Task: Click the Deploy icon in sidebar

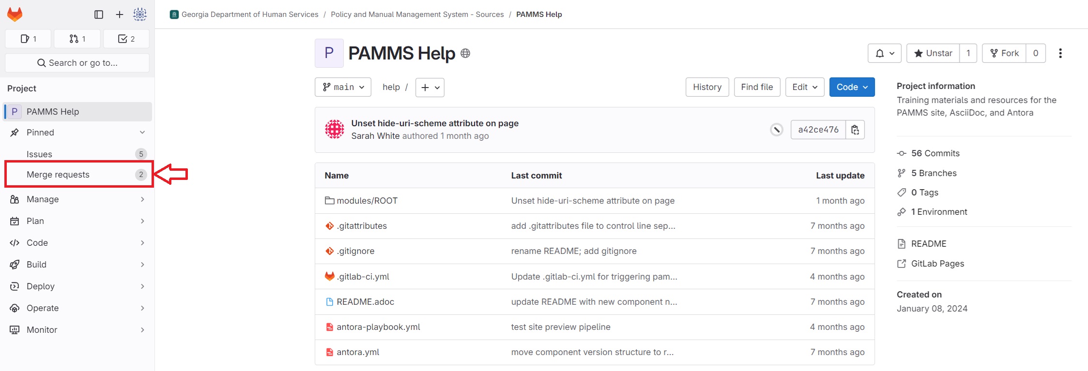Action: (x=15, y=286)
